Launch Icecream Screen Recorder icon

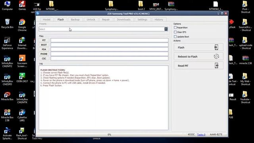pos(22,61)
